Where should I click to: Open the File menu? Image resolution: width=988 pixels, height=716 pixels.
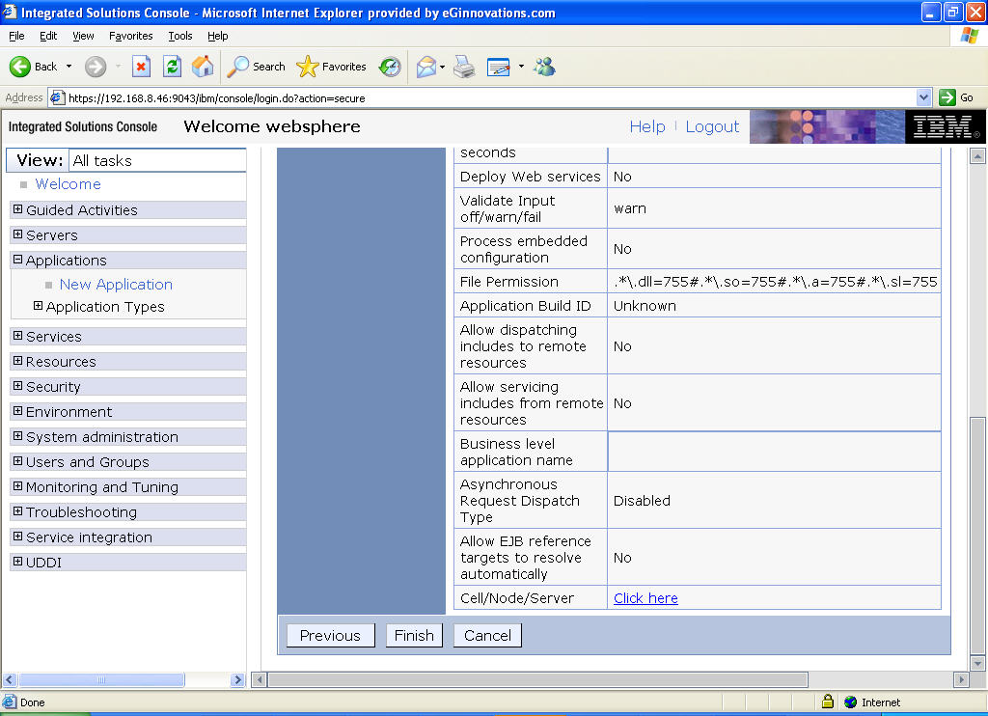tap(16, 36)
